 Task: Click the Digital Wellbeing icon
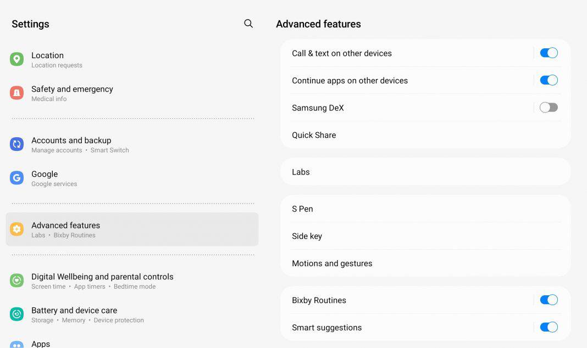click(16, 281)
